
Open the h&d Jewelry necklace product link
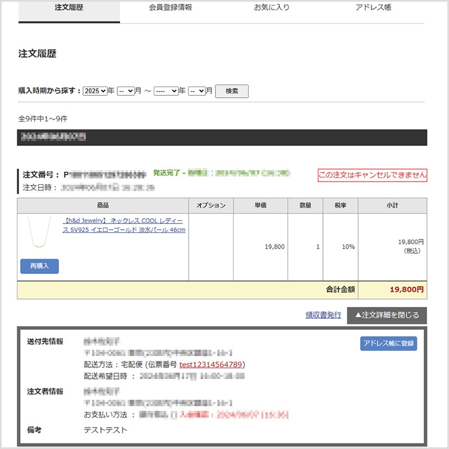[124, 226]
